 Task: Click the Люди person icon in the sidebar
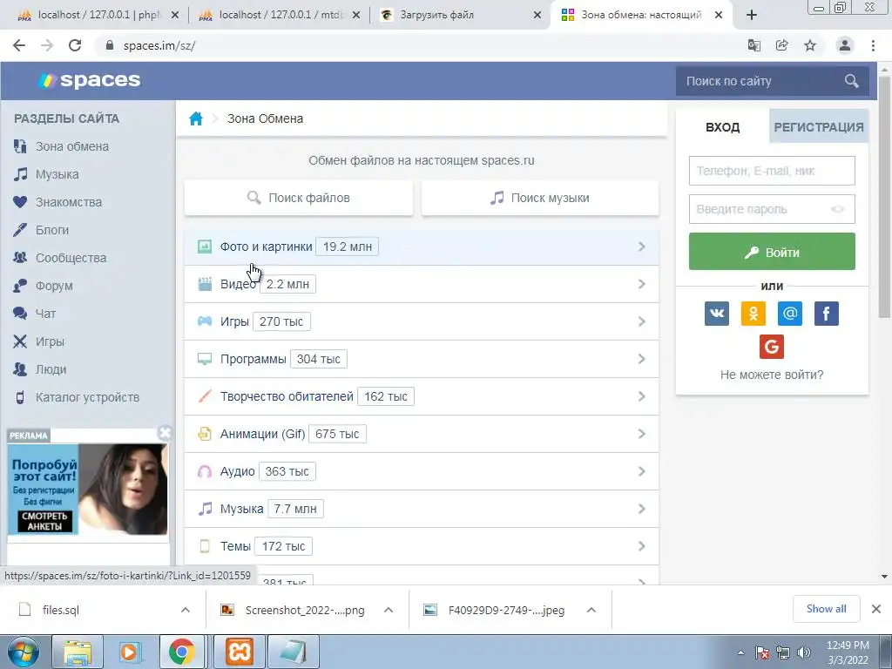pyautogui.click(x=20, y=369)
